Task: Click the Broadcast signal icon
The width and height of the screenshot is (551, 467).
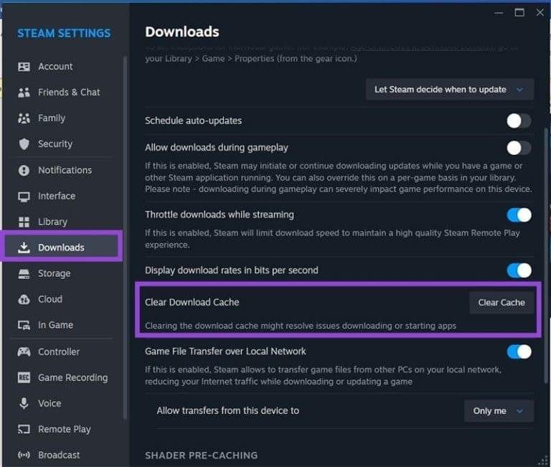Action: pyautogui.click(x=24, y=455)
